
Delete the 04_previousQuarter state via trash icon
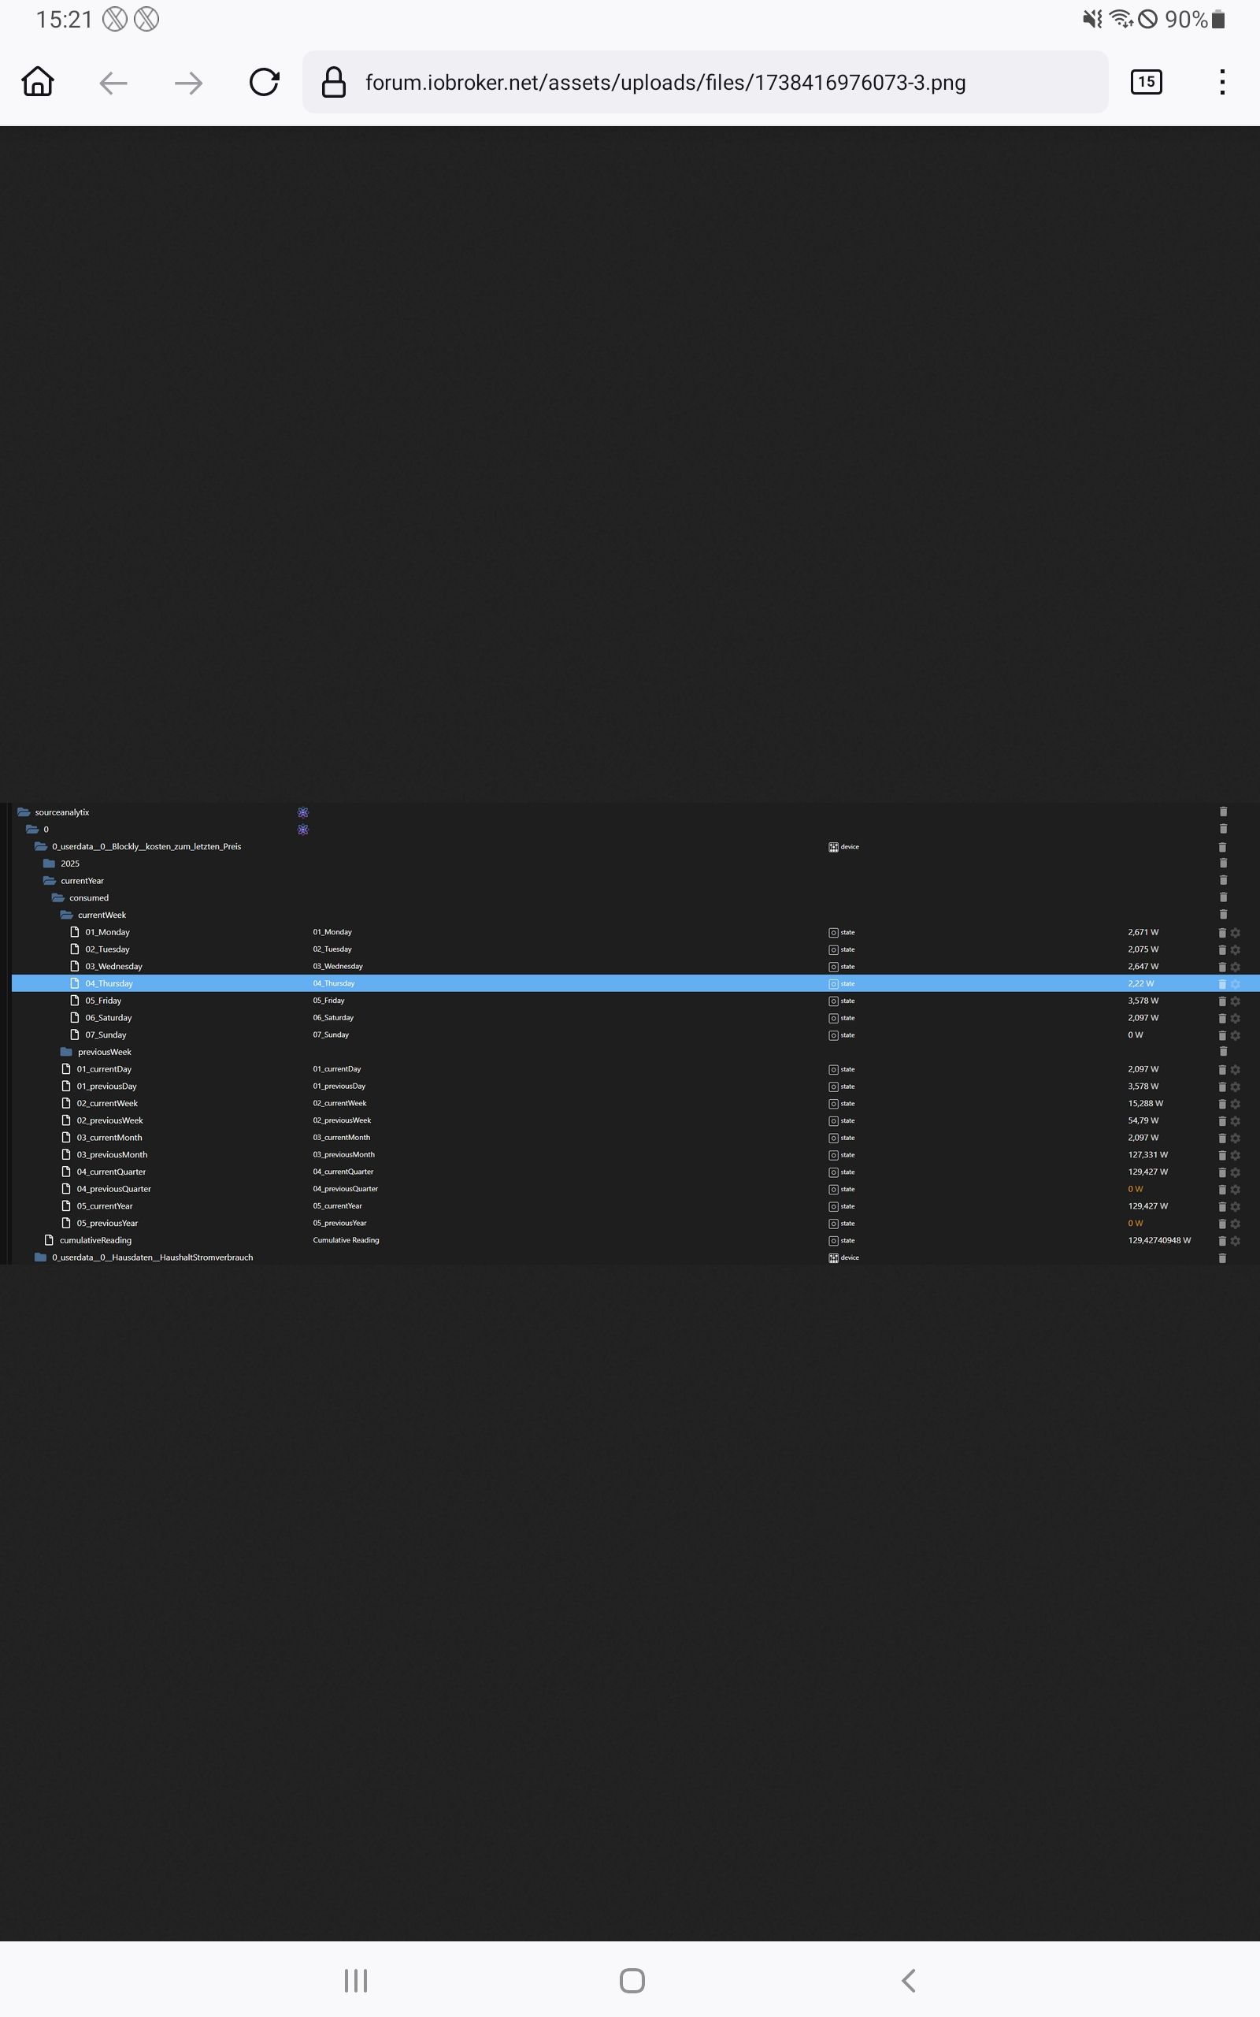[x=1222, y=1190]
